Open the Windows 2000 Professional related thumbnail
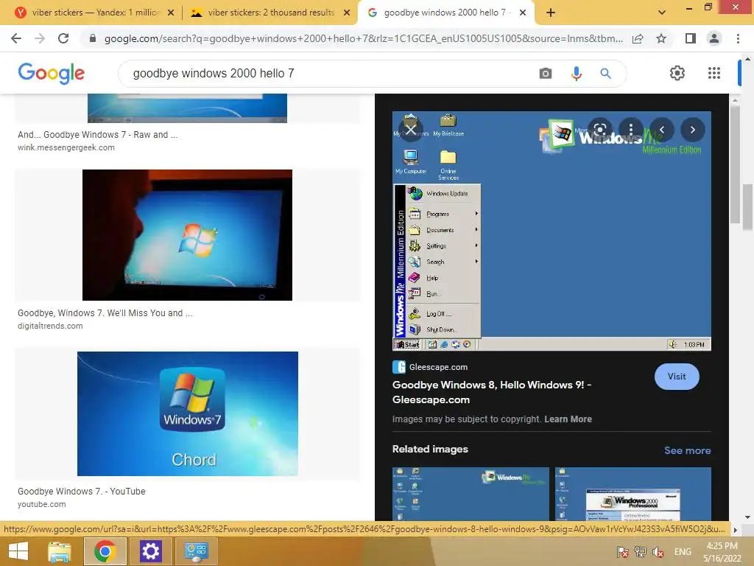 633,493
